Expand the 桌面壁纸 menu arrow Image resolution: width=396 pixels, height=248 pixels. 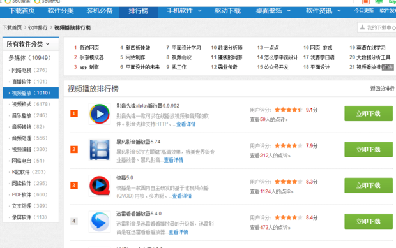[289, 11]
